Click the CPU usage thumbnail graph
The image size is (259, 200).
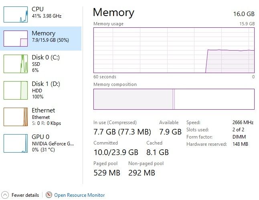(x=16, y=14)
